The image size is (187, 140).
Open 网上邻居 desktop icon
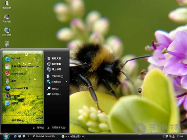[x=7, y=32]
